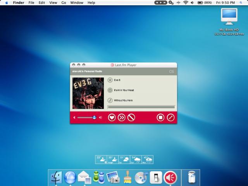Click the red Last.fm speaker icon in the dock
Image resolution: width=248 pixels, height=186 pixels.
pyautogui.click(x=170, y=177)
